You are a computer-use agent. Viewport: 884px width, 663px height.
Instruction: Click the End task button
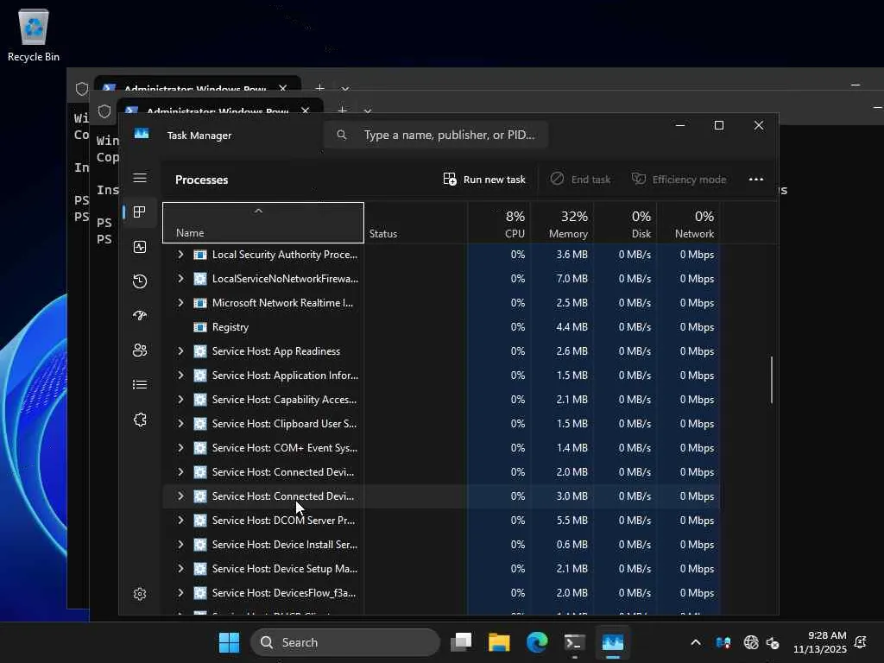pos(581,180)
